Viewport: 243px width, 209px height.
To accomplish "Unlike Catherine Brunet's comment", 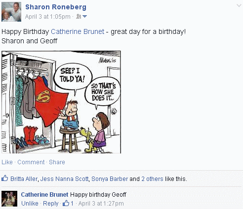I will click(x=30, y=204).
